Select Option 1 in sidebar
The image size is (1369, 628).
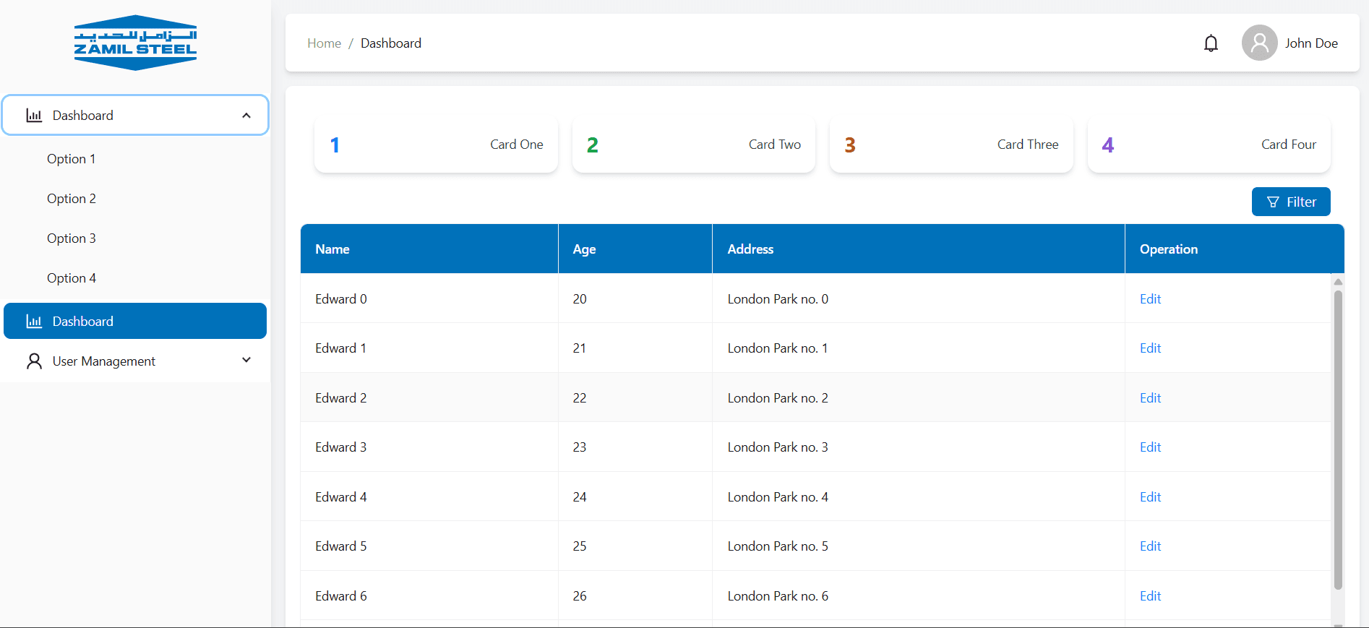[x=72, y=159]
